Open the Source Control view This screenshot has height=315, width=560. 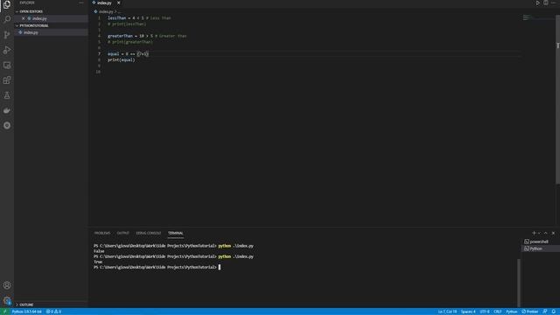7,35
